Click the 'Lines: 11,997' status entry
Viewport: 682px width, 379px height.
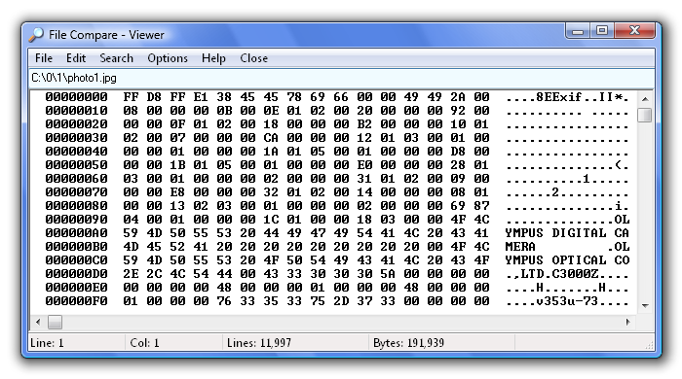coord(259,343)
